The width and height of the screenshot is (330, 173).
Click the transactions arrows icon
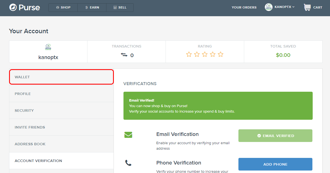[124, 55]
